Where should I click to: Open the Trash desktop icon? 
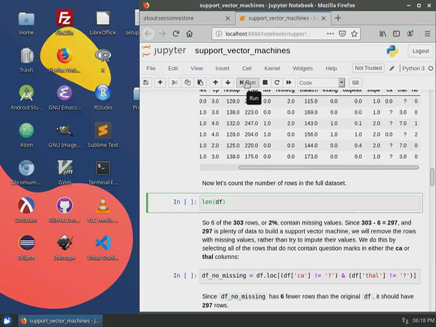[x=26, y=60]
